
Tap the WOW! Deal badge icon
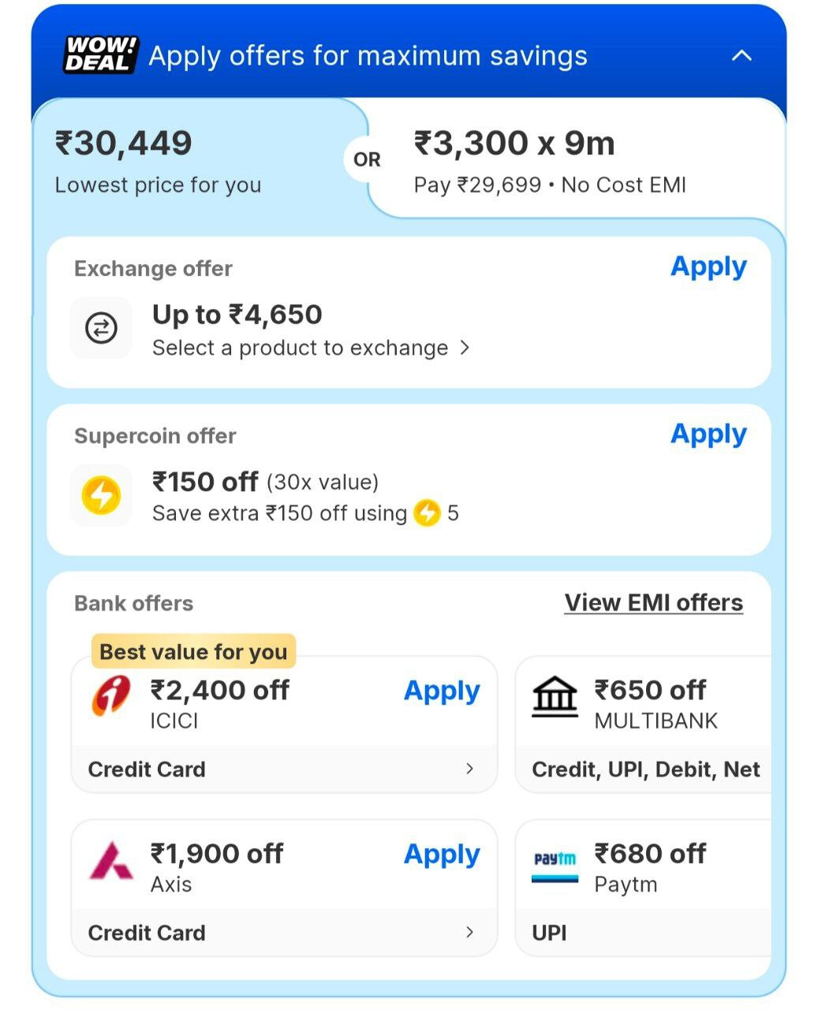coord(100,55)
